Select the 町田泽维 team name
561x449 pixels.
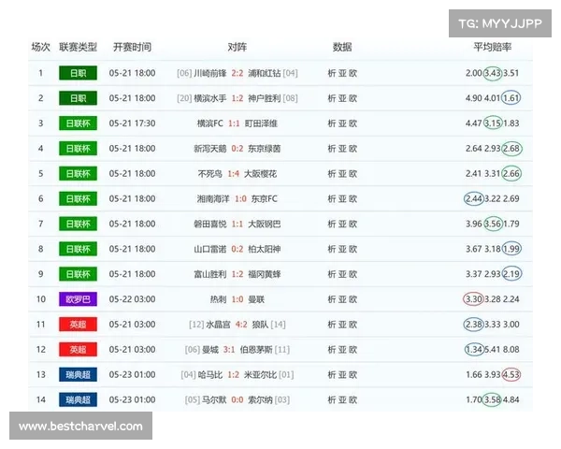click(x=261, y=123)
